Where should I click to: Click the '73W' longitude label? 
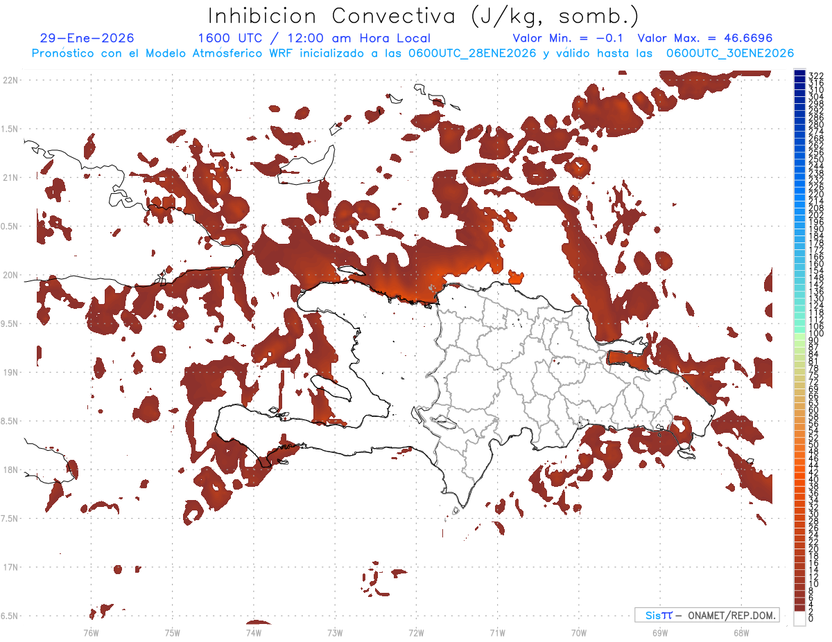click(335, 632)
